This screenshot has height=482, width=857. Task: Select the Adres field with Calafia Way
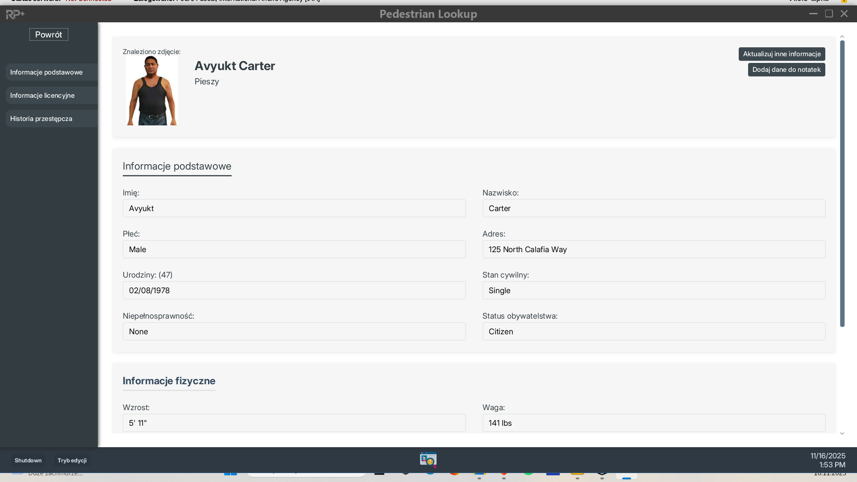point(653,249)
